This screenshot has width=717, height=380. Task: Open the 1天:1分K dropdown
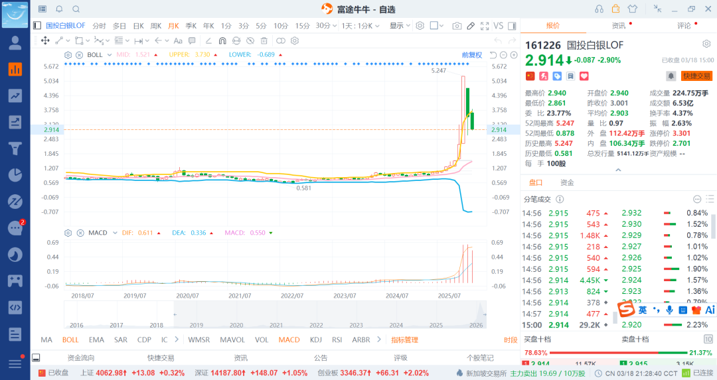pos(360,26)
